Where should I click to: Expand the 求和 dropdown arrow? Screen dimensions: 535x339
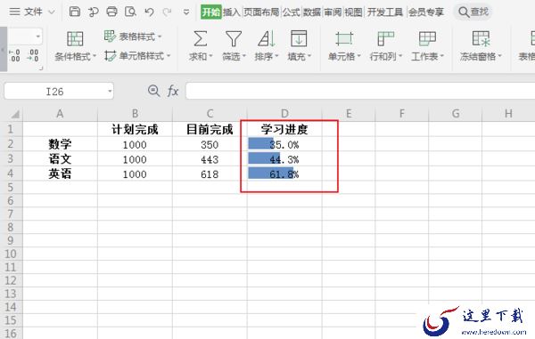pos(211,57)
